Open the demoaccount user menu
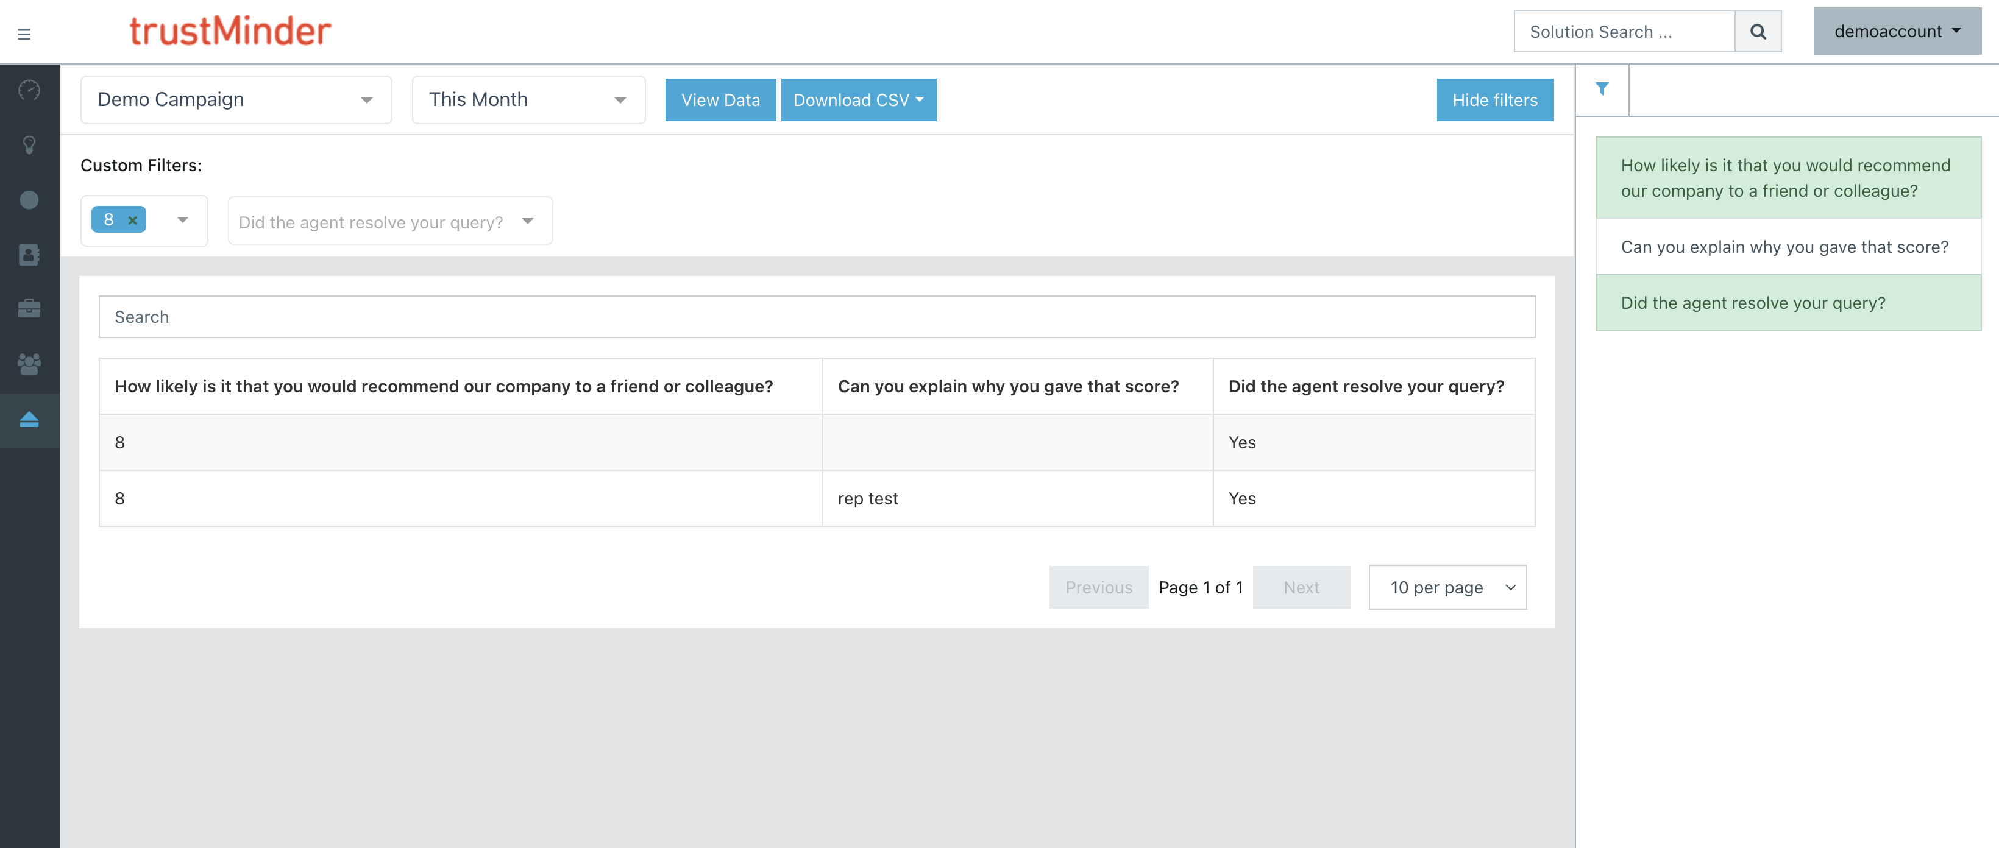Image resolution: width=1999 pixels, height=848 pixels. pos(1896,32)
